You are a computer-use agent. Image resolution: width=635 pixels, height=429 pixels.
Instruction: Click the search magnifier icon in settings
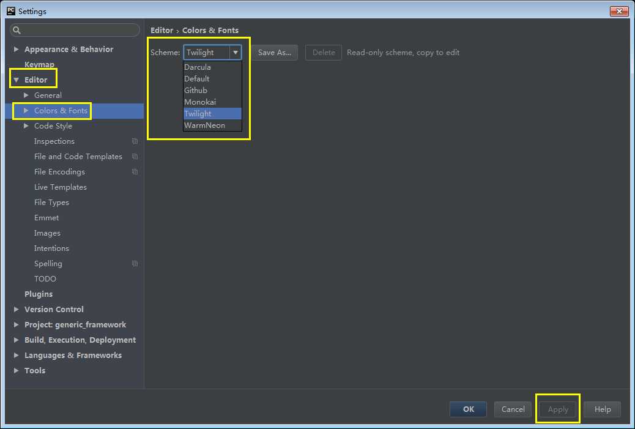17,30
